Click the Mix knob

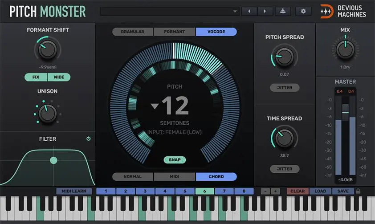click(345, 49)
